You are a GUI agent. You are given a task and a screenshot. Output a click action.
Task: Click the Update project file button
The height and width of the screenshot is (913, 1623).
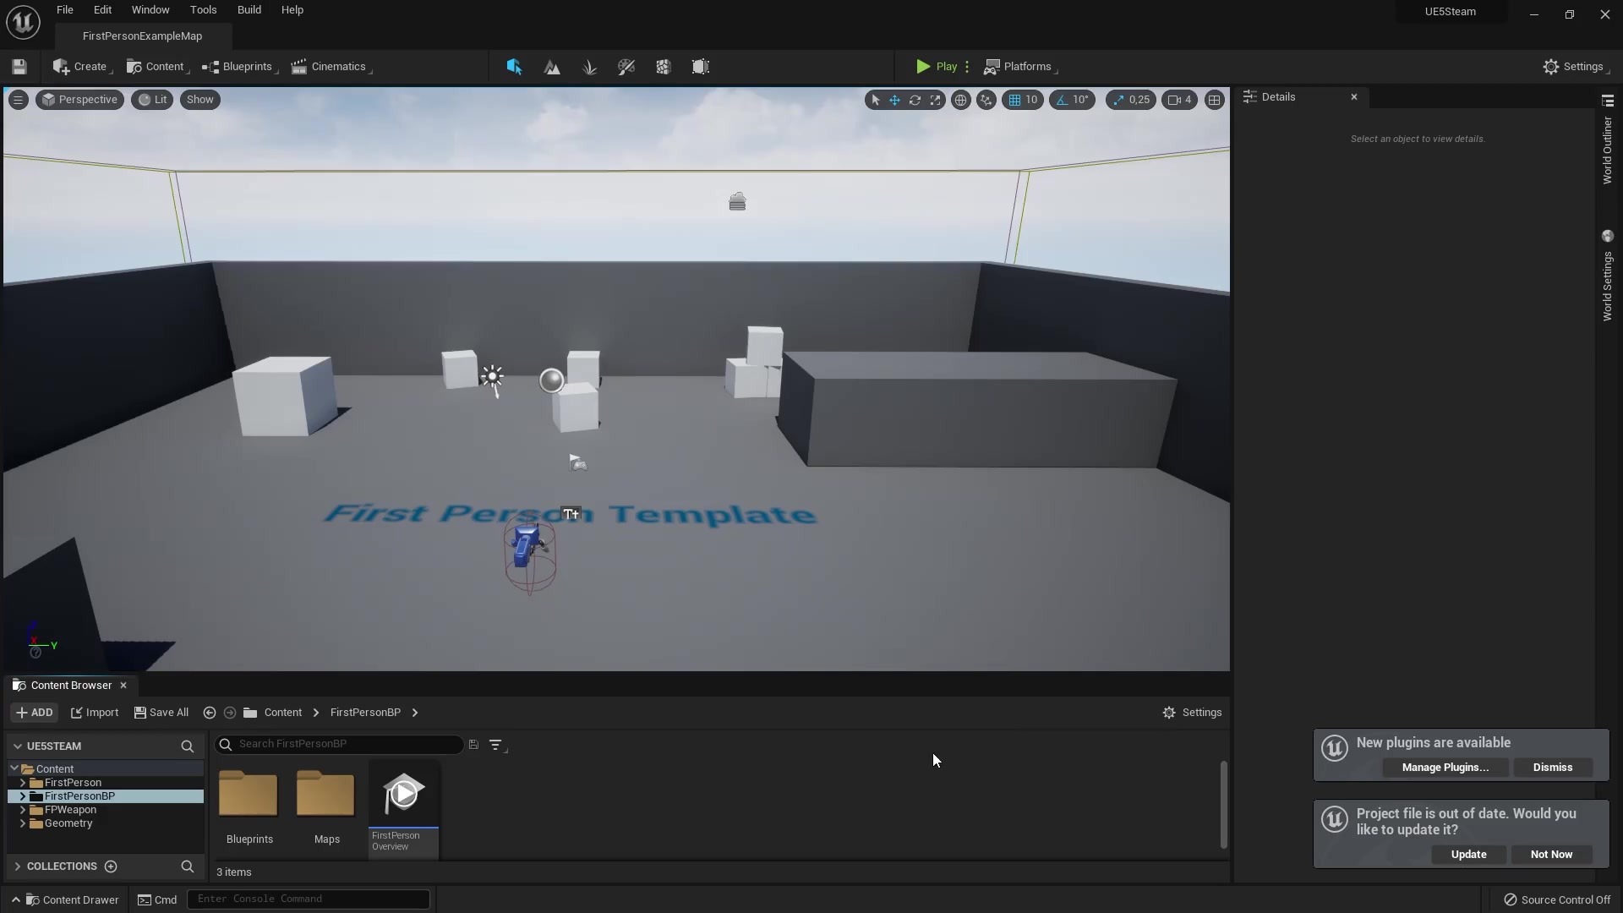[1468, 855]
